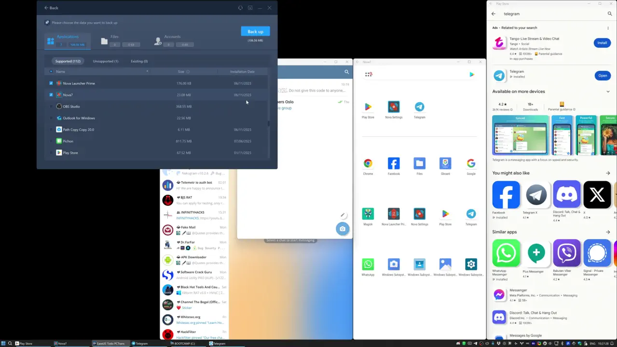Click the Play Store search magnifier icon
This screenshot has width=617, height=347.
(x=610, y=14)
